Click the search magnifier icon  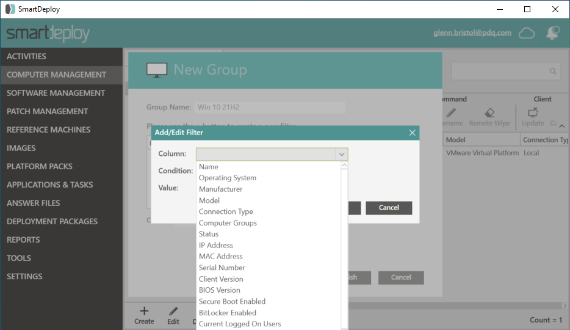click(553, 71)
